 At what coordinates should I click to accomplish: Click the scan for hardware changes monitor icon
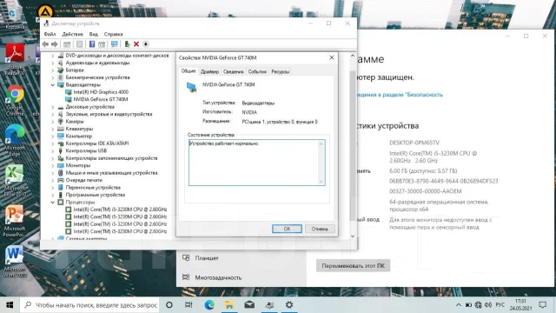(x=114, y=44)
